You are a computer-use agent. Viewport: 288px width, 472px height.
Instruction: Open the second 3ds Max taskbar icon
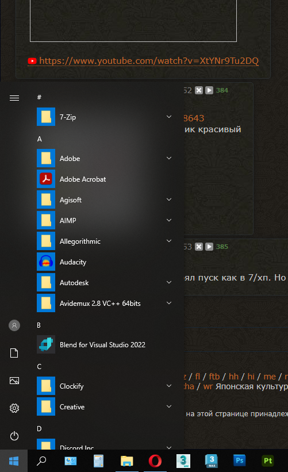coord(212,461)
